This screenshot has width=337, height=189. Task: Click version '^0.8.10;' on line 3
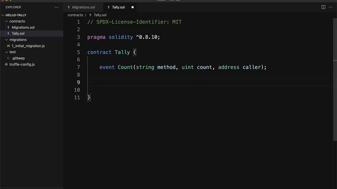148,37
